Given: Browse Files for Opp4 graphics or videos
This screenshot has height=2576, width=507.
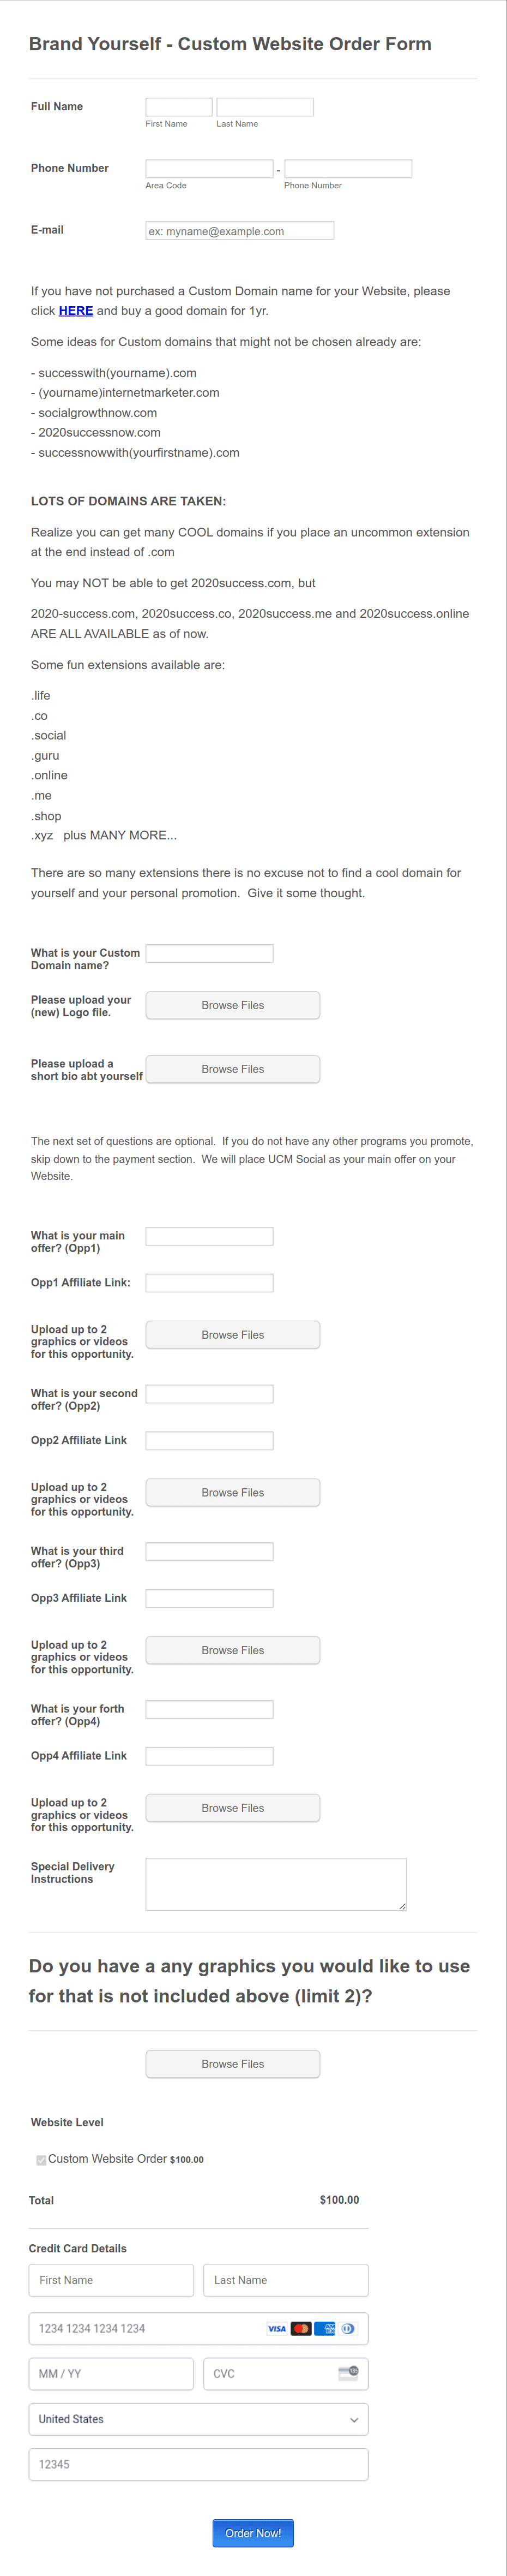Looking at the screenshot, I should click(x=233, y=1807).
